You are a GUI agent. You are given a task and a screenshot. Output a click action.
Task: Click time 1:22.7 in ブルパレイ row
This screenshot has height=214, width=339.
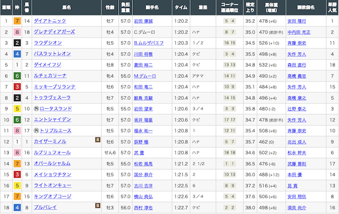coord(181,208)
